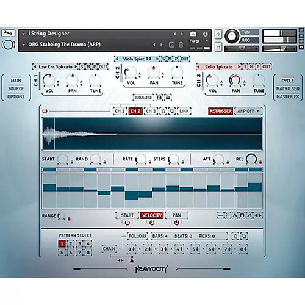Mute channel 3 Cello Spiccato
The width and height of the screenshot is (305, 305).
[x=252, y=67]
